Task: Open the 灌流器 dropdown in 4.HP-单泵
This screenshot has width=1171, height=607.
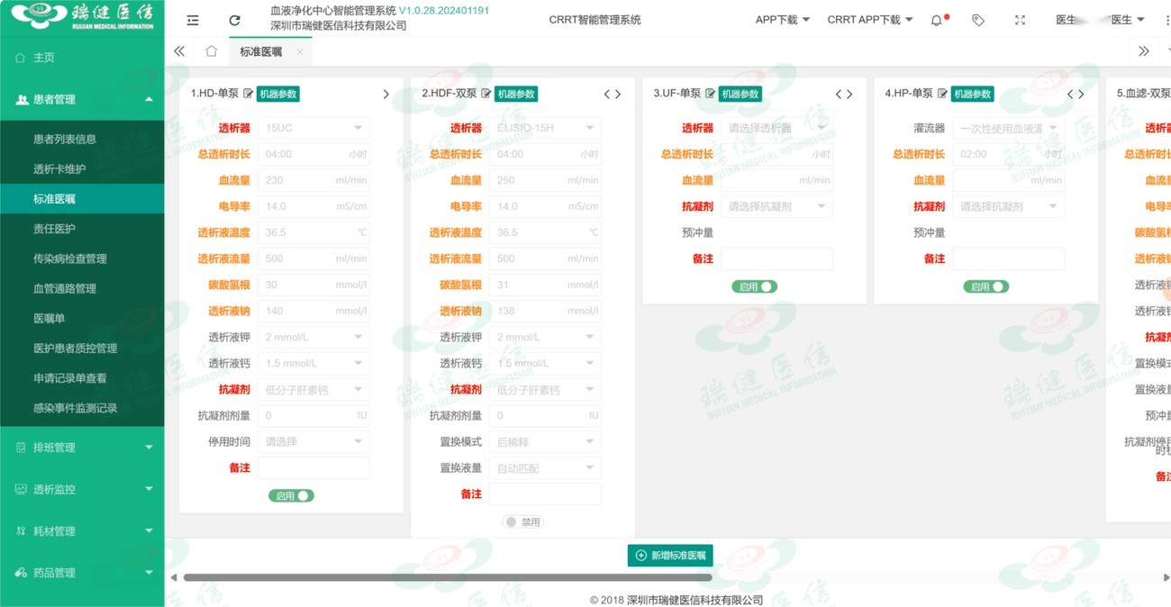Action: [x=1008, y=128]
